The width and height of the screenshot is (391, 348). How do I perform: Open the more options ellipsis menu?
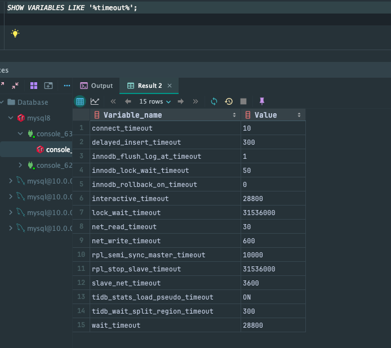(67, 86)
